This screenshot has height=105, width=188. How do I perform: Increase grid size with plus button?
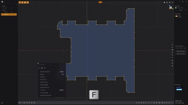[x=185, y=10]
